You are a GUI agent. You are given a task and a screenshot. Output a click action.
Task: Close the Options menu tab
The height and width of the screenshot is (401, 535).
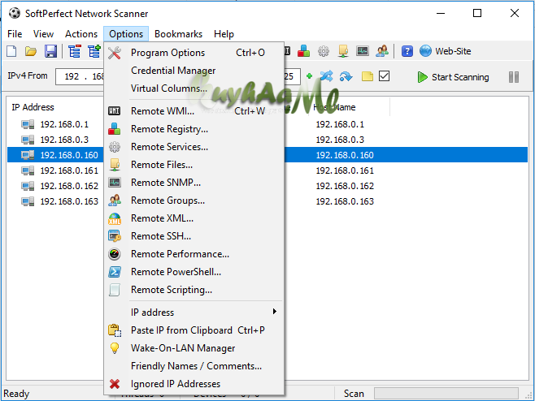126,34
